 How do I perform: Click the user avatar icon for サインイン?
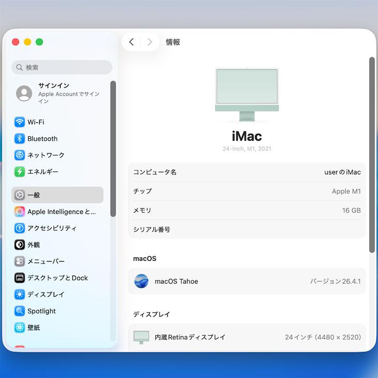coord(24,93)
